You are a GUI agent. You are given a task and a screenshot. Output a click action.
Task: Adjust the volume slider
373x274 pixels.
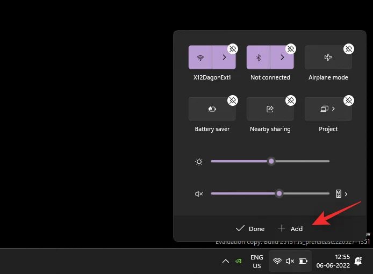pos(270,193)
